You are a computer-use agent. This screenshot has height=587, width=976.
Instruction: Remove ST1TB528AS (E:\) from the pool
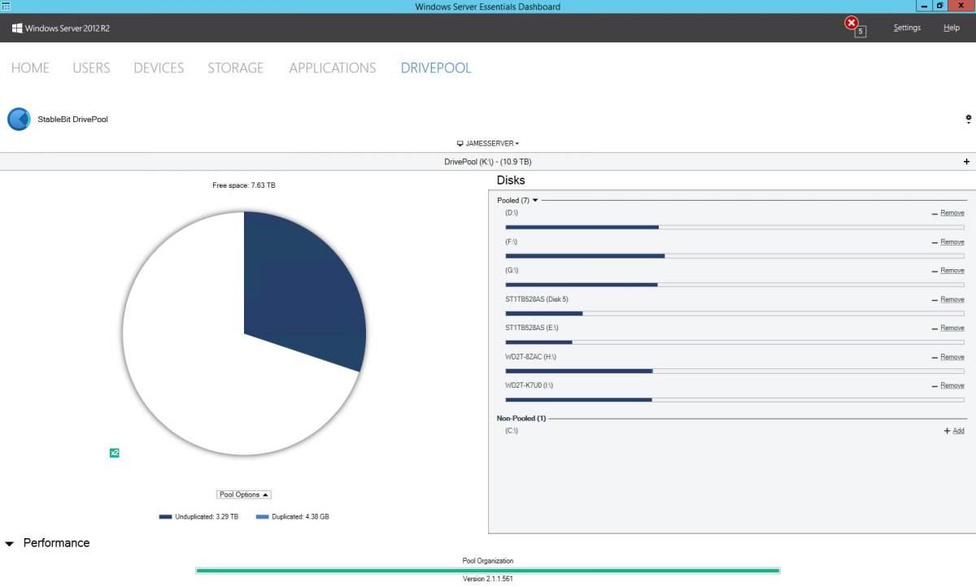point(952,328)
